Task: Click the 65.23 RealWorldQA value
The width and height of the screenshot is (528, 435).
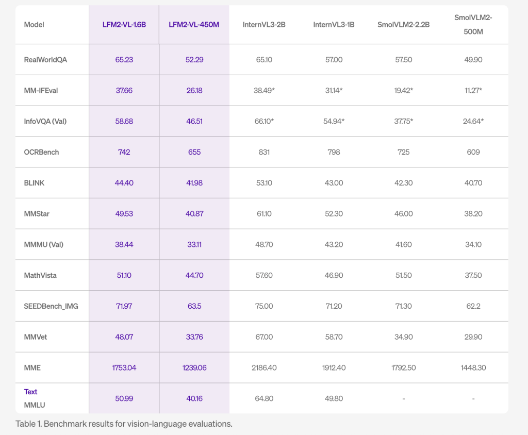Action: coord(124,60)
